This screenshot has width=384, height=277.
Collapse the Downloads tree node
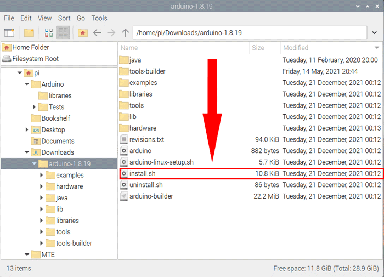coord(27,152)
